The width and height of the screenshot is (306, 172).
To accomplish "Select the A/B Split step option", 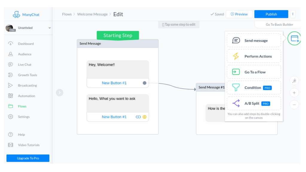I will point(254,103).
